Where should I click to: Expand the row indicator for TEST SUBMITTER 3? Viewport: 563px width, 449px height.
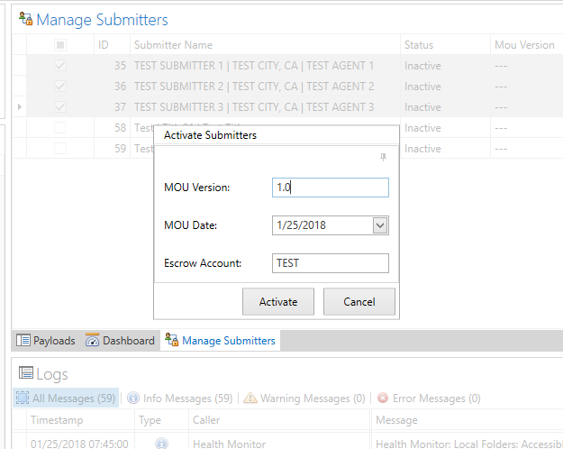click(x=20, y=107)
